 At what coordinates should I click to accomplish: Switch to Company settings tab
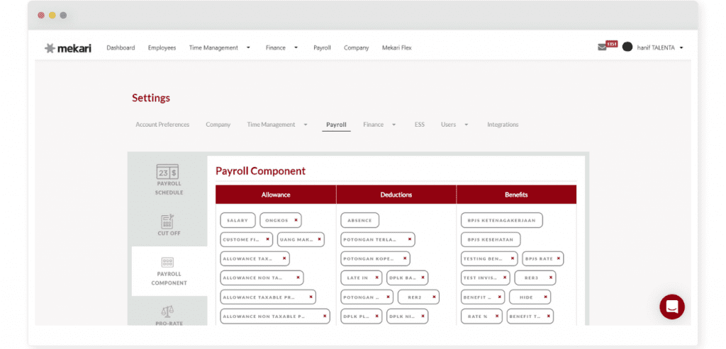[x=218, y=125]
